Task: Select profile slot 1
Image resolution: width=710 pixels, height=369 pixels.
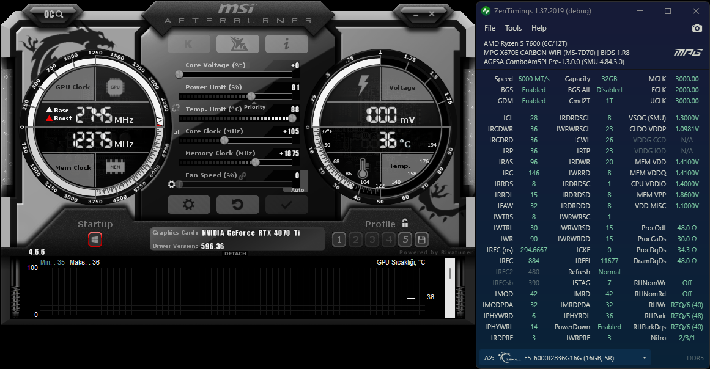Action: point(339,239)
